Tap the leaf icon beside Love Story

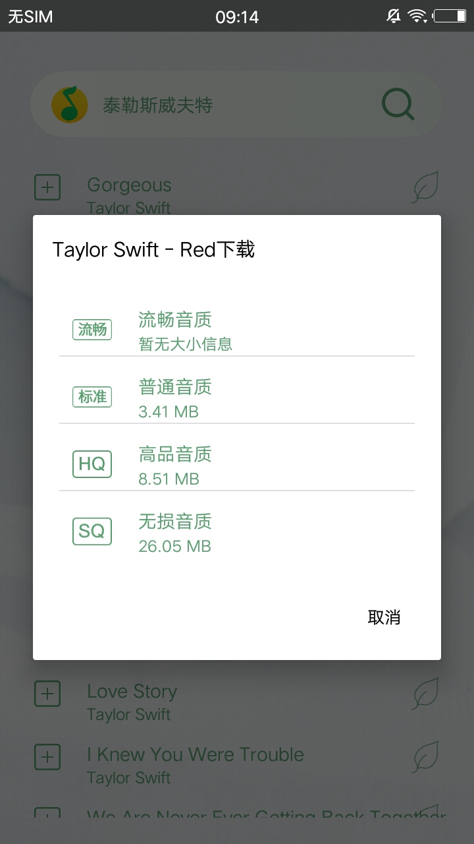425,694
